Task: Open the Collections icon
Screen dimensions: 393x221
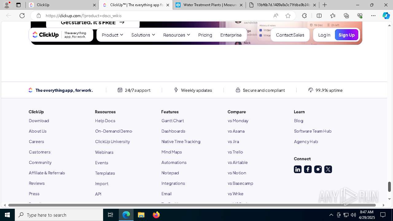Action: 346,16
